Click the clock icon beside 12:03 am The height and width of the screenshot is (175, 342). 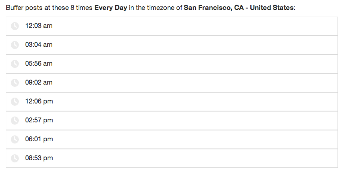click(15, 26)
